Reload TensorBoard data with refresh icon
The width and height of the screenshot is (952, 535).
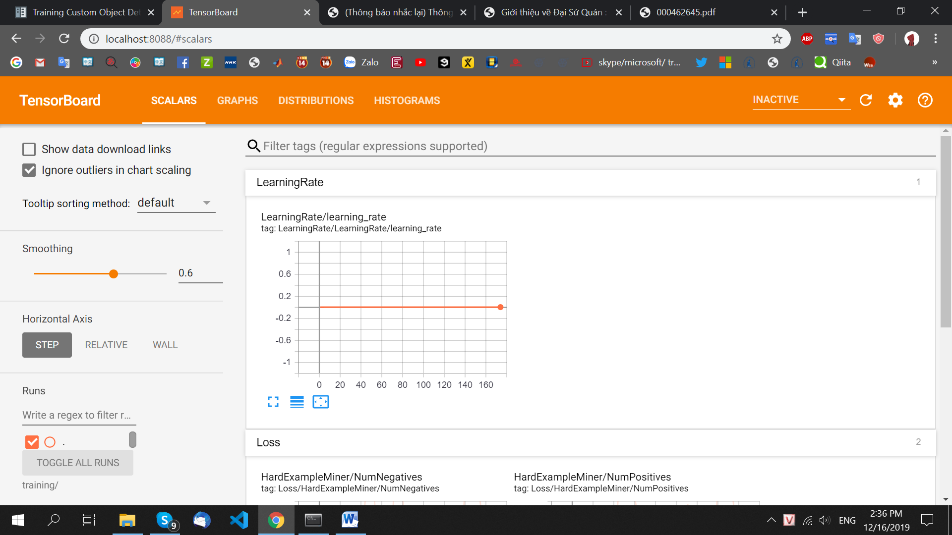[x=866, y=100]
